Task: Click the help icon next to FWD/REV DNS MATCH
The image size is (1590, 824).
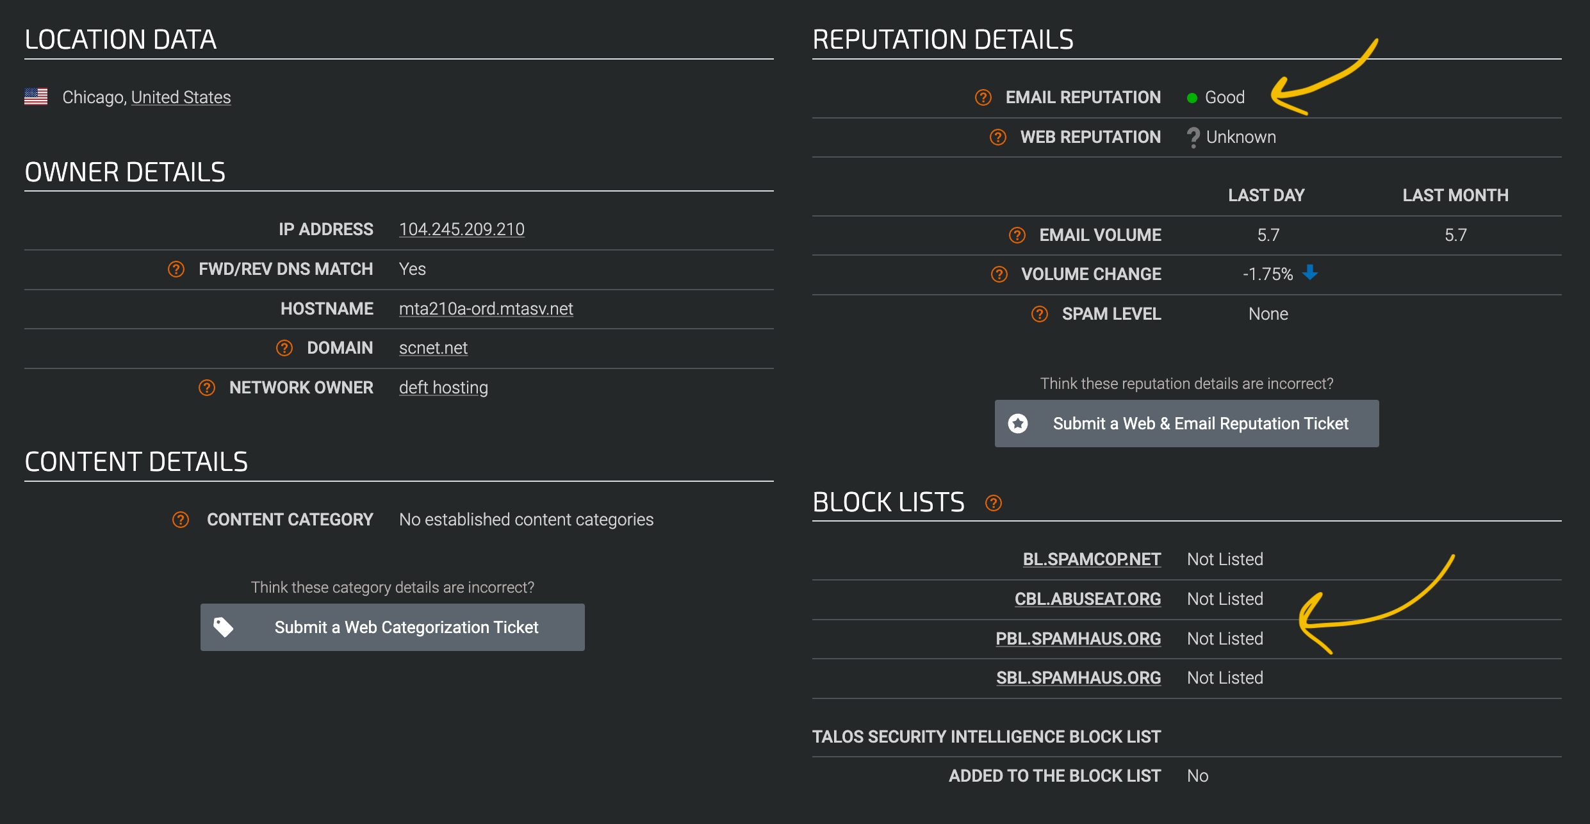Action: 175,268
